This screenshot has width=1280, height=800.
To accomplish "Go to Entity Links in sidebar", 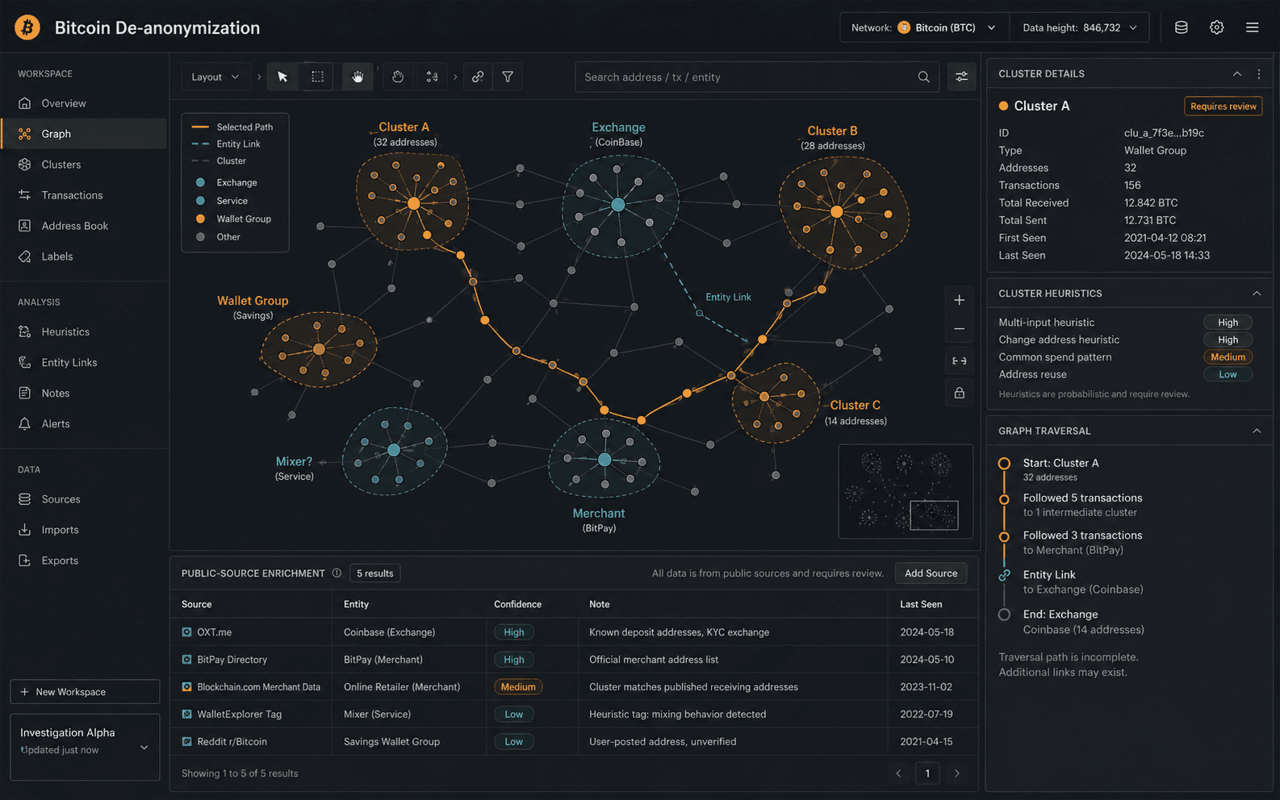I will (69, 363).
